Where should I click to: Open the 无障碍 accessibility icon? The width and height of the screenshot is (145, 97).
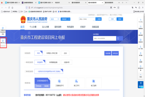pyautogui.click(x=141, y=61)
